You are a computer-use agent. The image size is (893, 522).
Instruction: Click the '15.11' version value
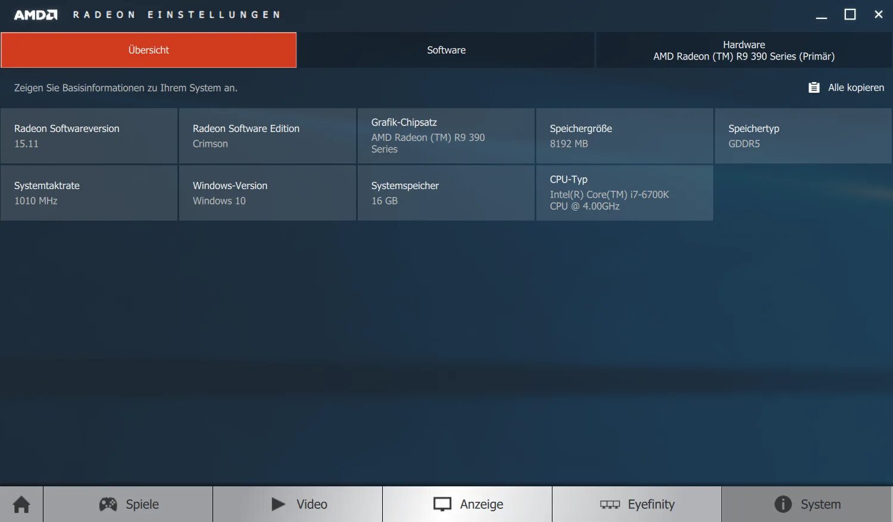pos(26,144)
